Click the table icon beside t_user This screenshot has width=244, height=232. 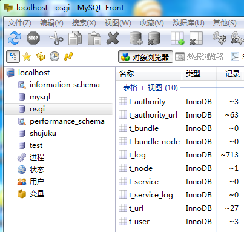[x=123, y=222]
